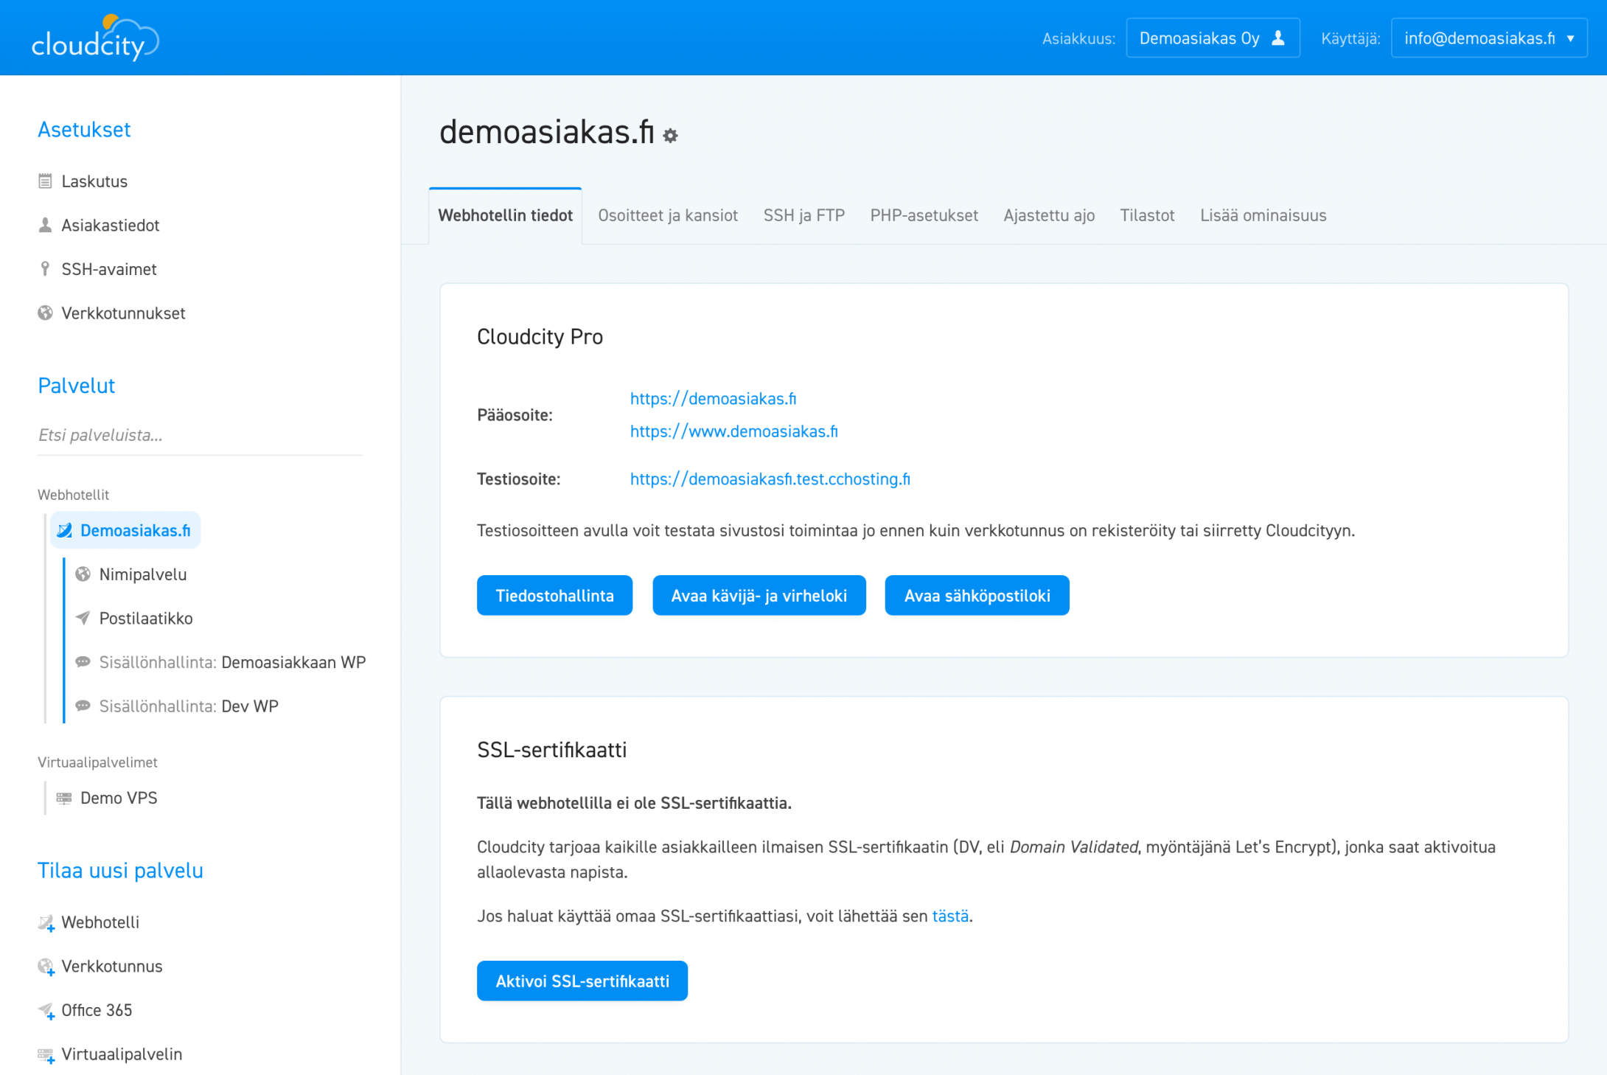
Task: Click the Dev WP content management icon
Action: [x=83, y=706]
